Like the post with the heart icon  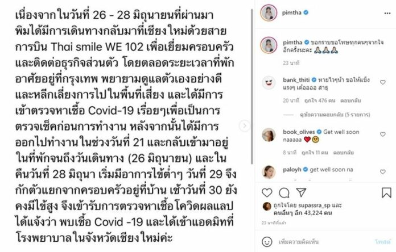tap(267, 193)
